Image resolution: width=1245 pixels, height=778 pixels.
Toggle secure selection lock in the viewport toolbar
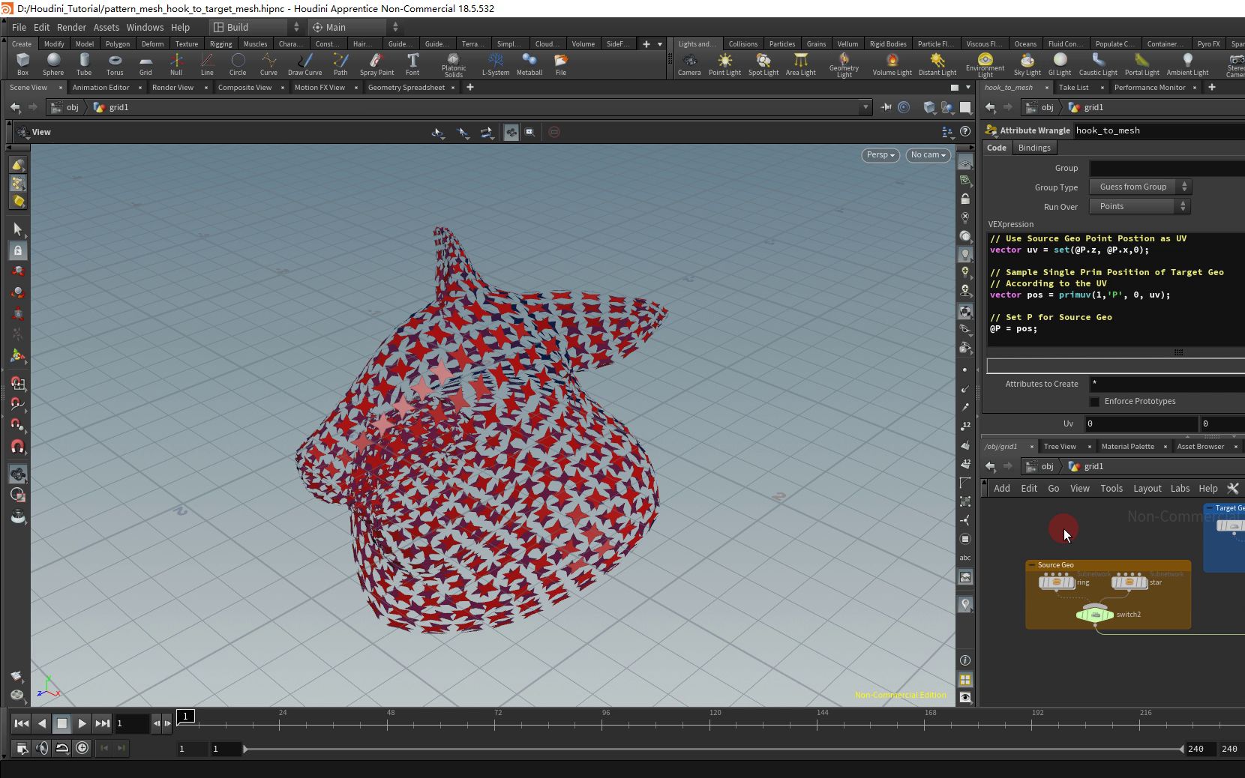[17, 250]
